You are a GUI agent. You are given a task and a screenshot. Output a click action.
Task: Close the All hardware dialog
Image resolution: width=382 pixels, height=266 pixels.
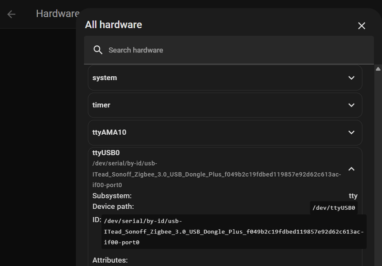pyautogui.click(x=361, y=26)
